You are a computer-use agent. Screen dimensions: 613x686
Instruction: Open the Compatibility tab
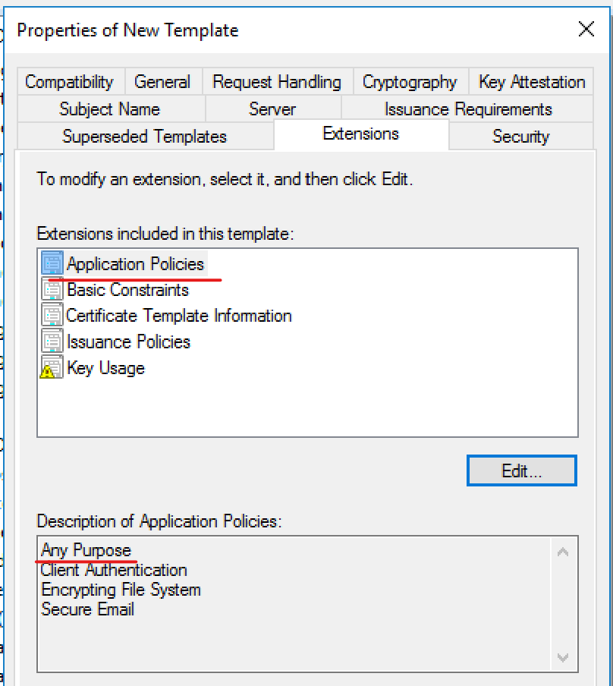(x=69, y=82)
